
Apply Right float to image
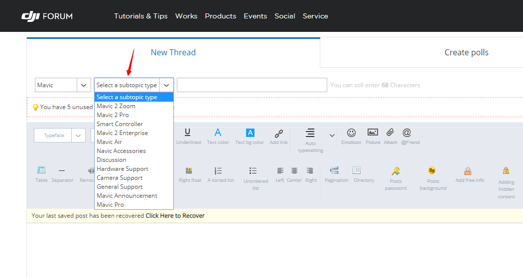tap(189, 170)
